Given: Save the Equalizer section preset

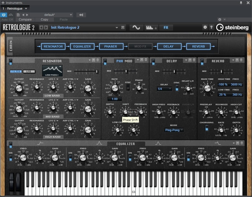Looking at the screenshot, I should click(237, 143).
